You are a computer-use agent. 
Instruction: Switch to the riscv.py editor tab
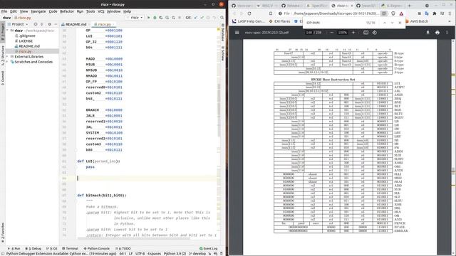104,24
